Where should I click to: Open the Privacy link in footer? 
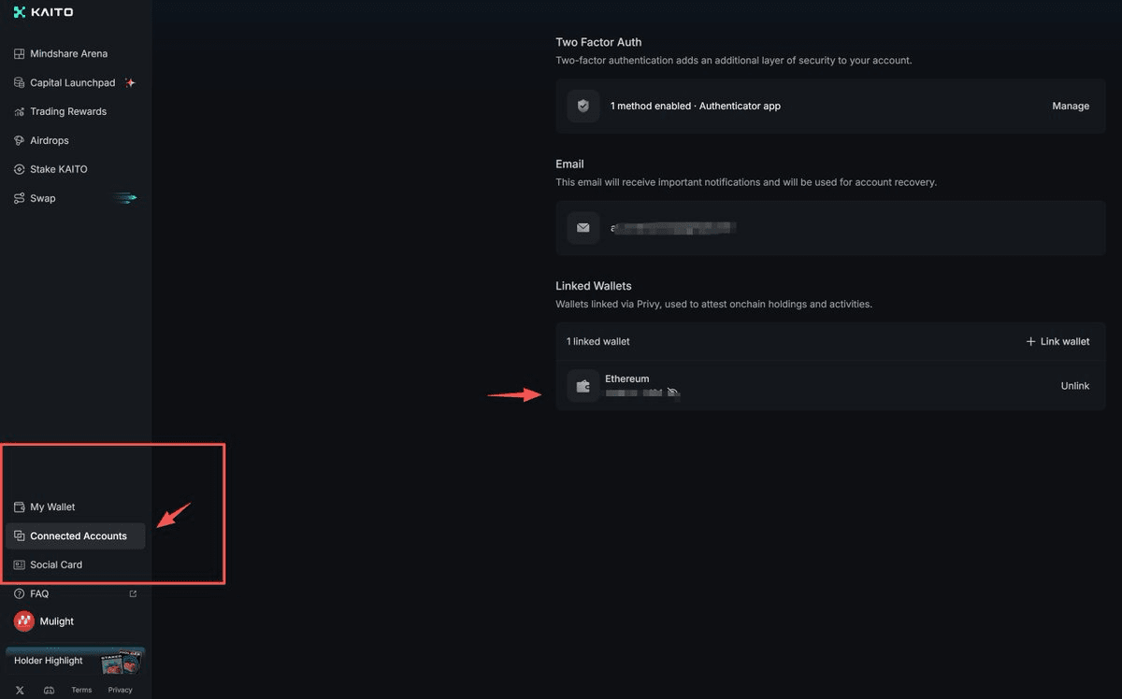(120, 691)
